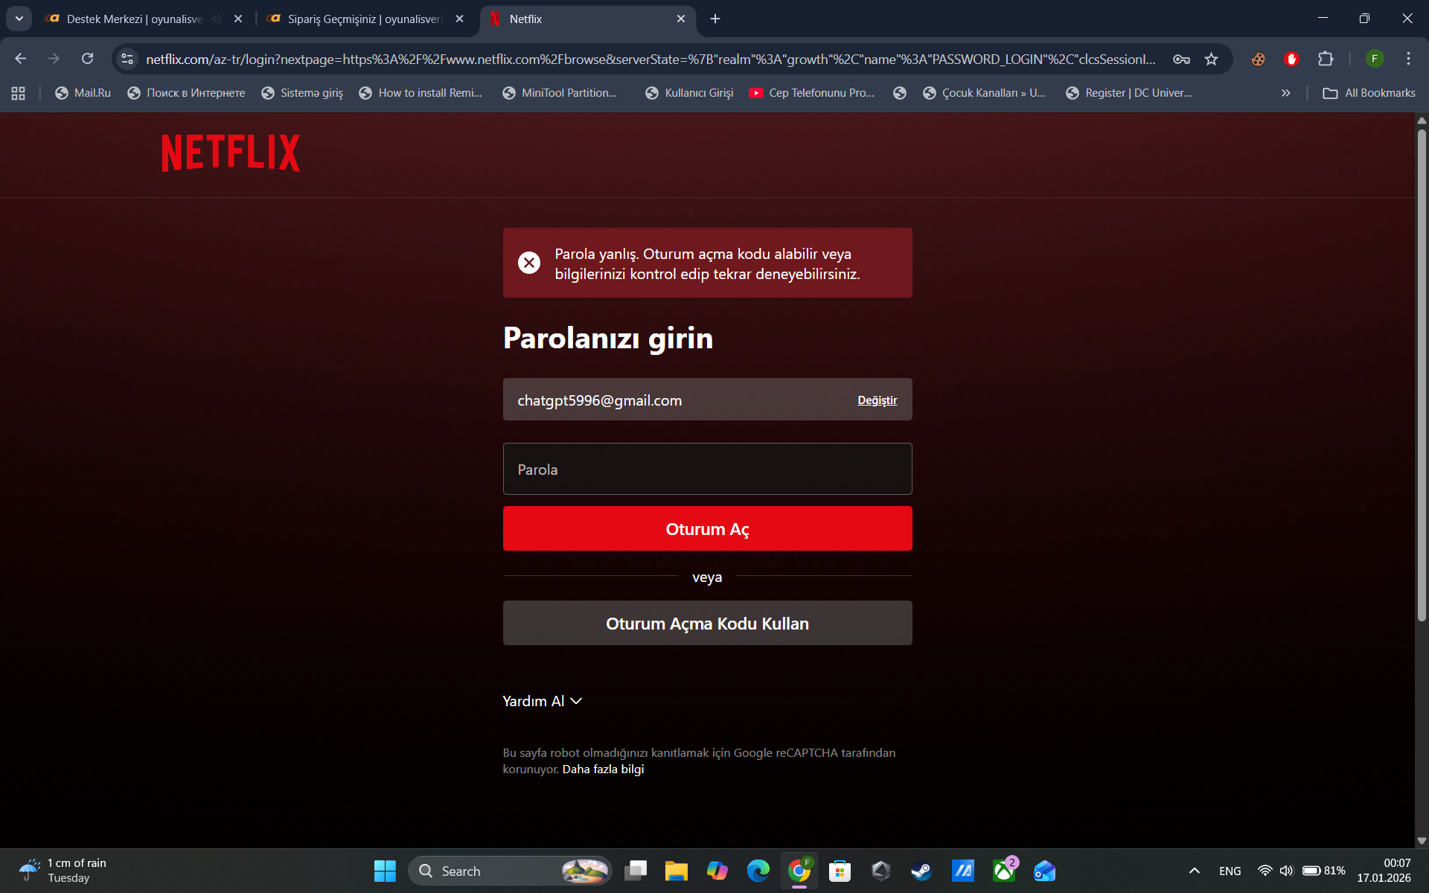
Task: Open Copilot from the taskbar
Action: (x=717, y=871)
